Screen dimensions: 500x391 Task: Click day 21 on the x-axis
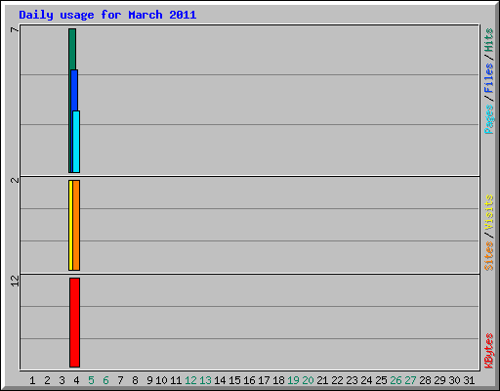pyautogui.click(x=322, y=380)
